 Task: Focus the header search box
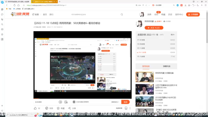click(95, 15)
